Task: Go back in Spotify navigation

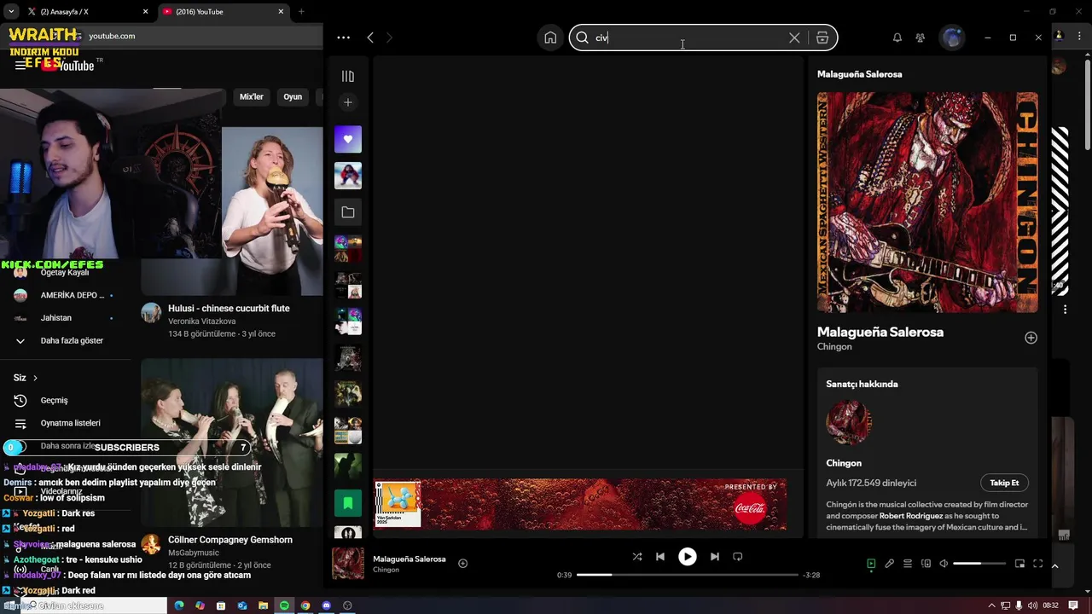Action: (370, 38)
